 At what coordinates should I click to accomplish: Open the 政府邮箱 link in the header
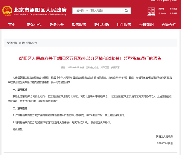(173, 13)
